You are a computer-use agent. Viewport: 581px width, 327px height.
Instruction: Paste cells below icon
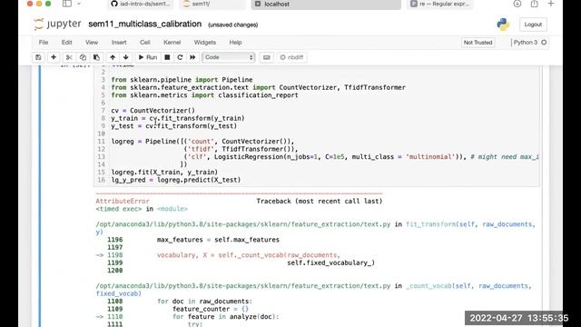click(x=96, y=57)
